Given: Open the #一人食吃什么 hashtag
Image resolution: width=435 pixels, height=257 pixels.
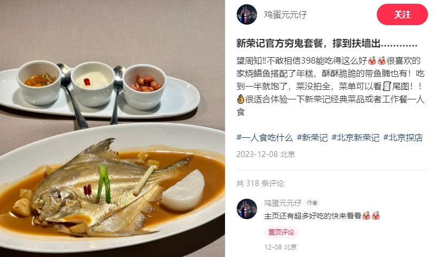Looking at the screenshot, I should pyautogui.click(x=265, y=137).
